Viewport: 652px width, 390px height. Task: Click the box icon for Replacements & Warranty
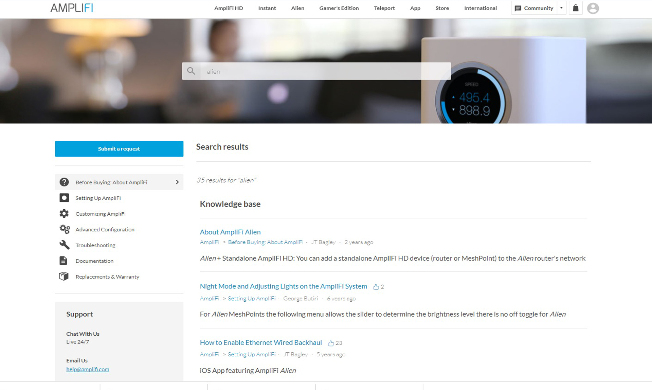coord(64,276)
